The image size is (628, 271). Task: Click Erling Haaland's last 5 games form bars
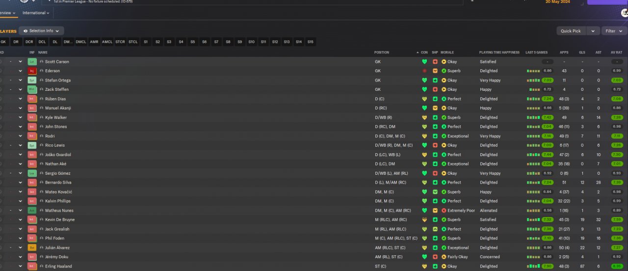(534, 267)
